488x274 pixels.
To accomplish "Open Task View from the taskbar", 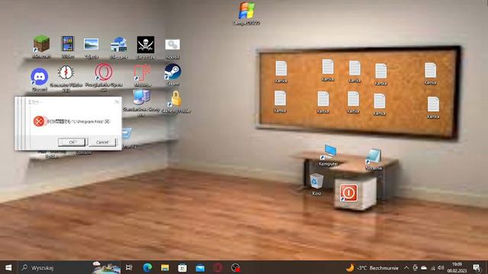I will [x=129, y=267].
